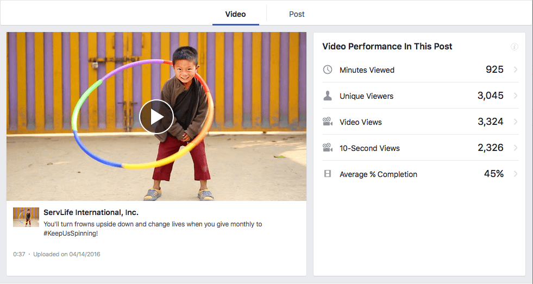Click the camera icon beside Video Views

click(x=328, y=122)
